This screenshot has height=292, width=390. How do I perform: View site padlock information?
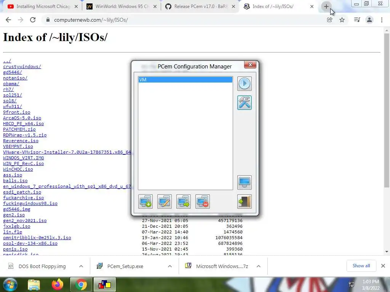pyautogui.click(x=48, y=20)
